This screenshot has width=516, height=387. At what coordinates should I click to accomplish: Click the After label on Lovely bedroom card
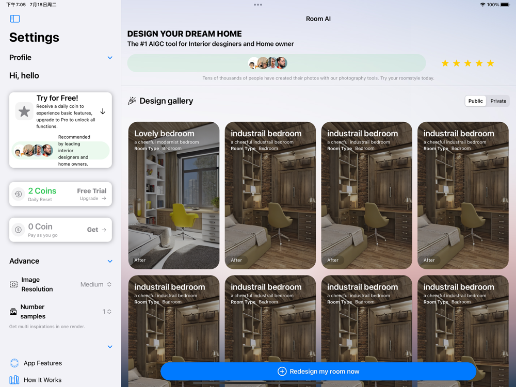coord(140,260)
